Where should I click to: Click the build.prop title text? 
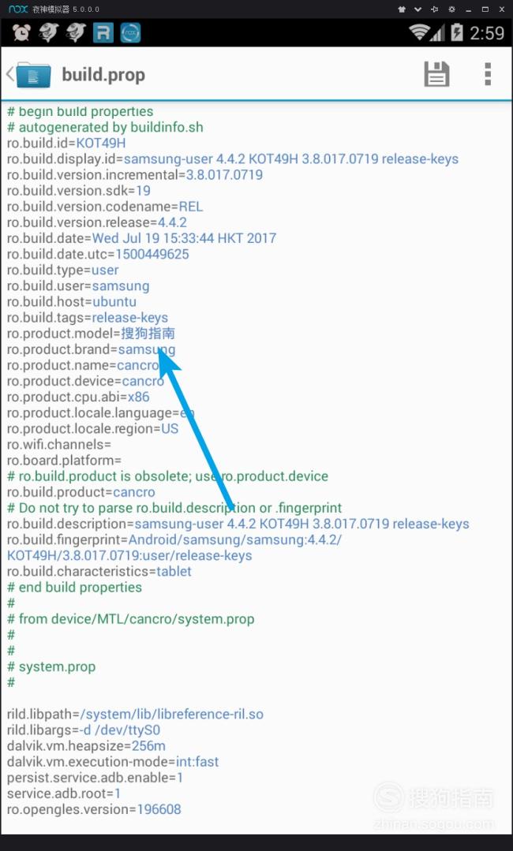click(x=103, y=75)
